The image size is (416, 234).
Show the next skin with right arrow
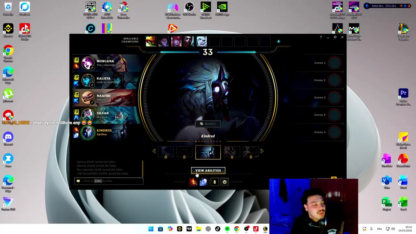click(x=262, y=151)
